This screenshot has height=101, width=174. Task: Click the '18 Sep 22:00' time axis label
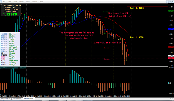(126, 96)
